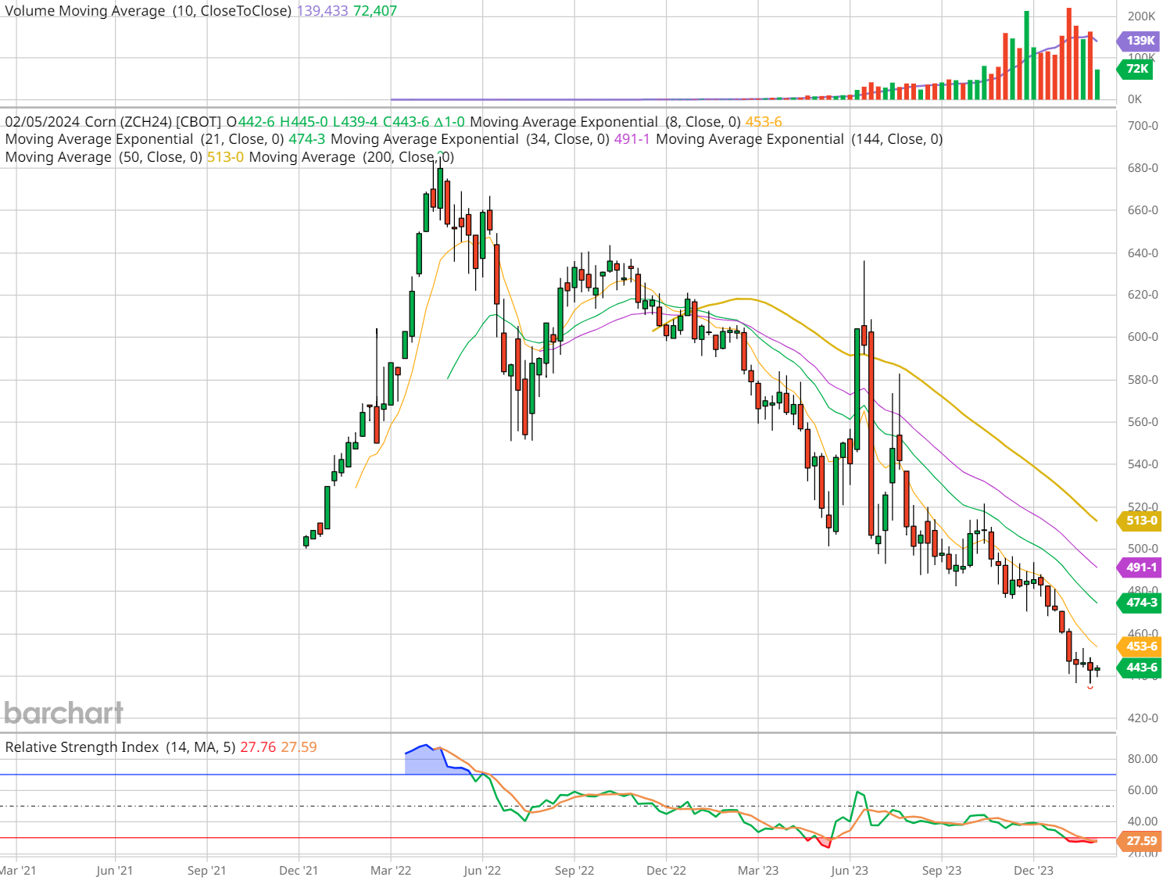Click the EMA (8, Close, 0) legend label

pyautogui.click(x=605, y=122)
